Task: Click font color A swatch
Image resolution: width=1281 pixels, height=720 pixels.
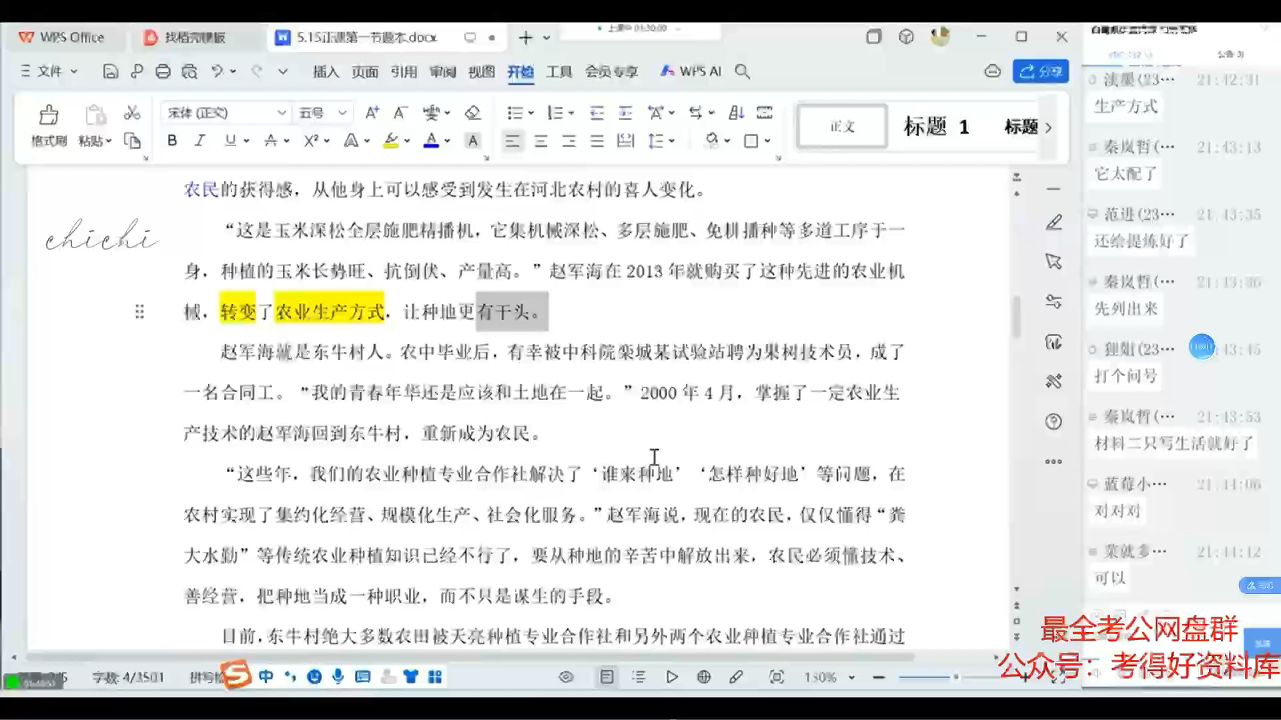Action: click(x=432, y=140)
